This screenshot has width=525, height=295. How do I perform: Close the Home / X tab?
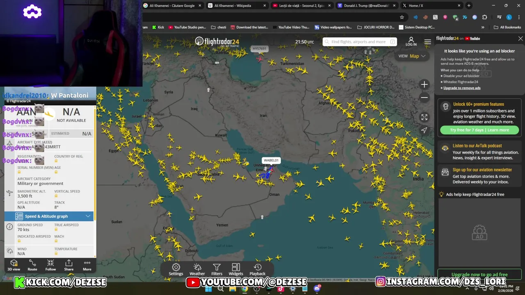[459, 6]
